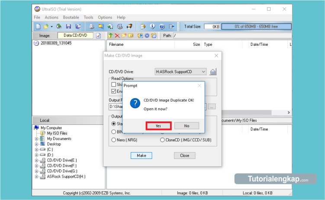Open the dropdown arrow next to Open icon

[51, 27]
